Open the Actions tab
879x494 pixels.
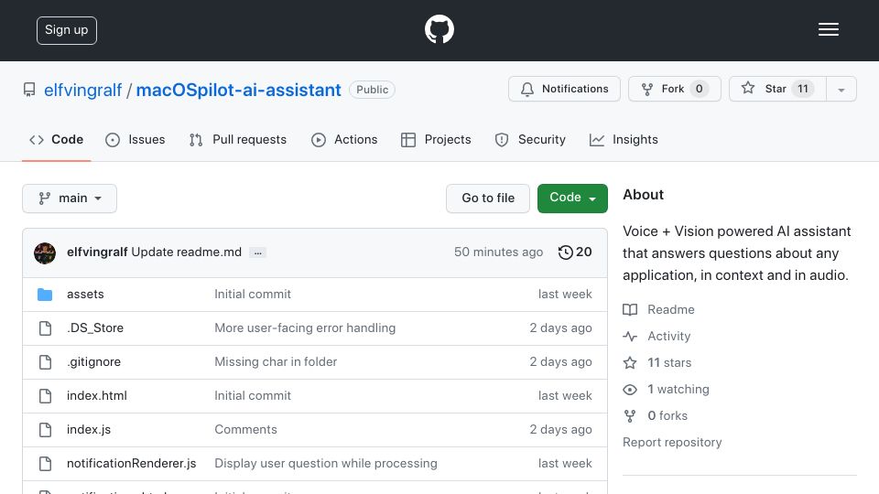pyautogui.click(x=344, y=139)
